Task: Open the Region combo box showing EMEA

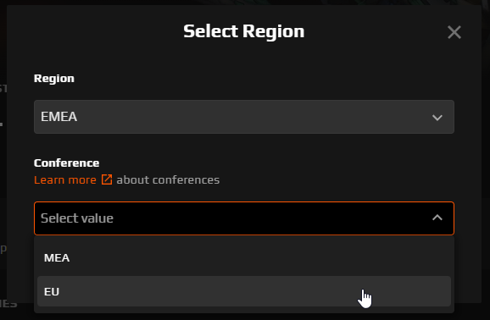Action: [244, 117]
